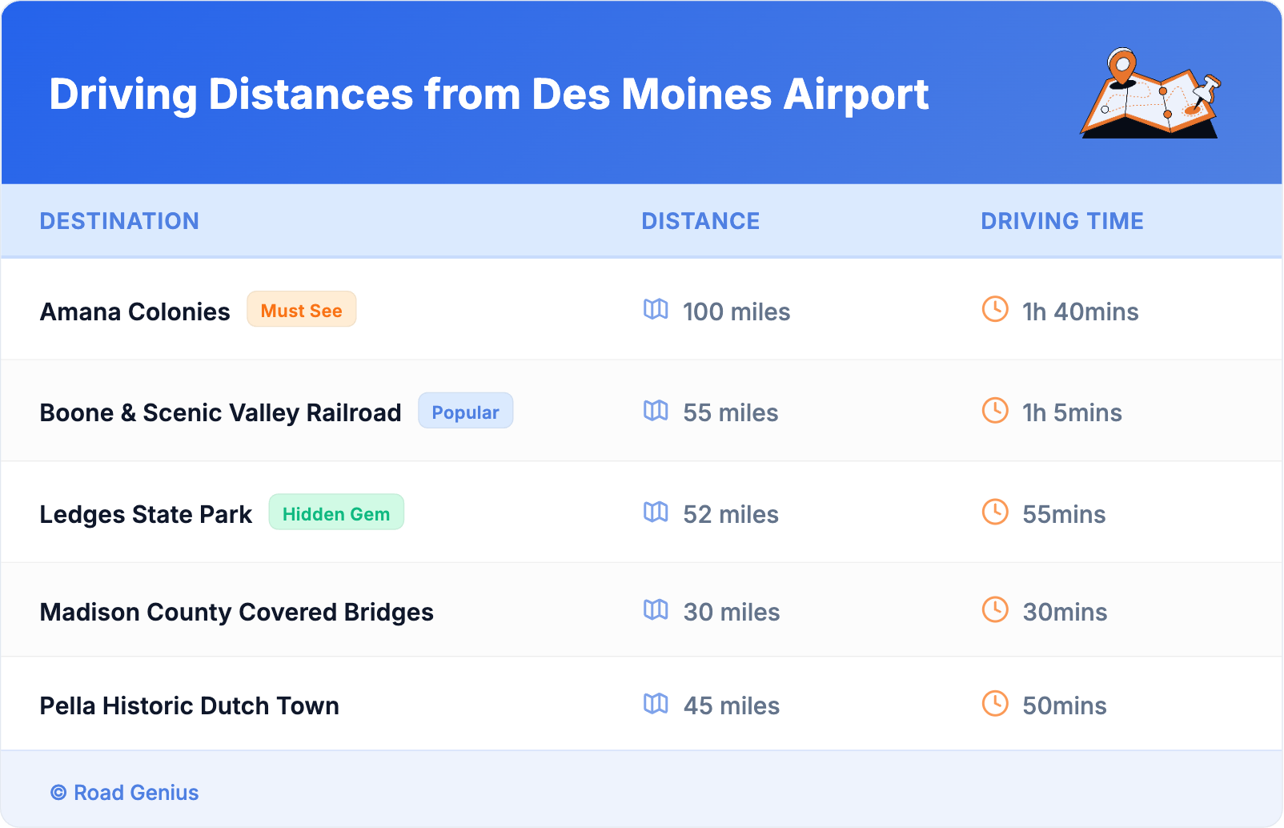1284x828 pixels.
Task: Click the Distance column header
Action: [700, 221]
